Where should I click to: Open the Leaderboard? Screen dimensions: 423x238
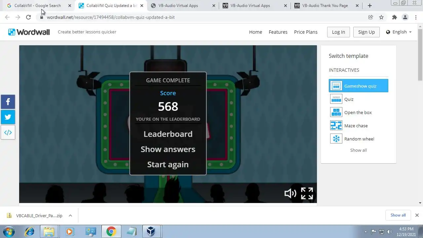pyautogui.click(x=168, y=134)
